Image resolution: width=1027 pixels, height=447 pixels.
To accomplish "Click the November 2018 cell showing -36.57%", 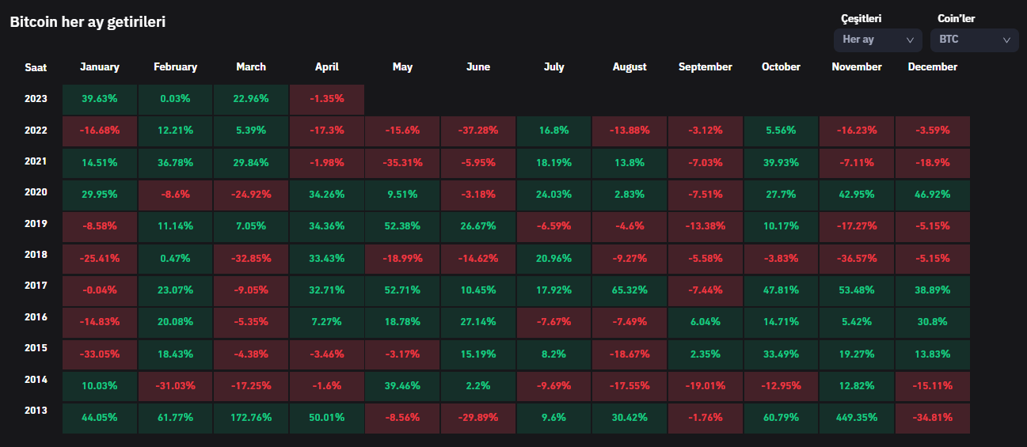I will coord(857,258).
